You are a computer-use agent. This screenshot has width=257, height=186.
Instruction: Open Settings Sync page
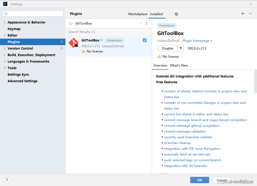[x=18, y=75]
